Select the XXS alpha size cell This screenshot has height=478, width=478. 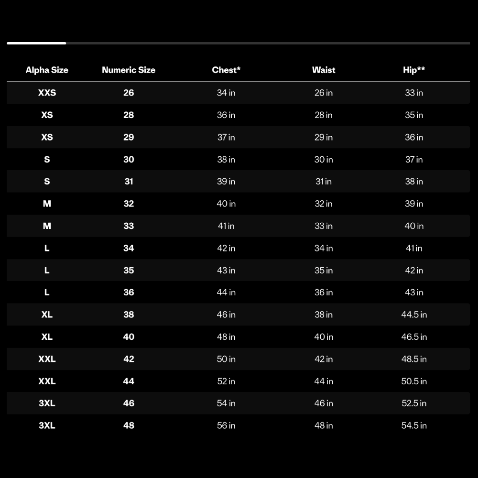point(47,93)
